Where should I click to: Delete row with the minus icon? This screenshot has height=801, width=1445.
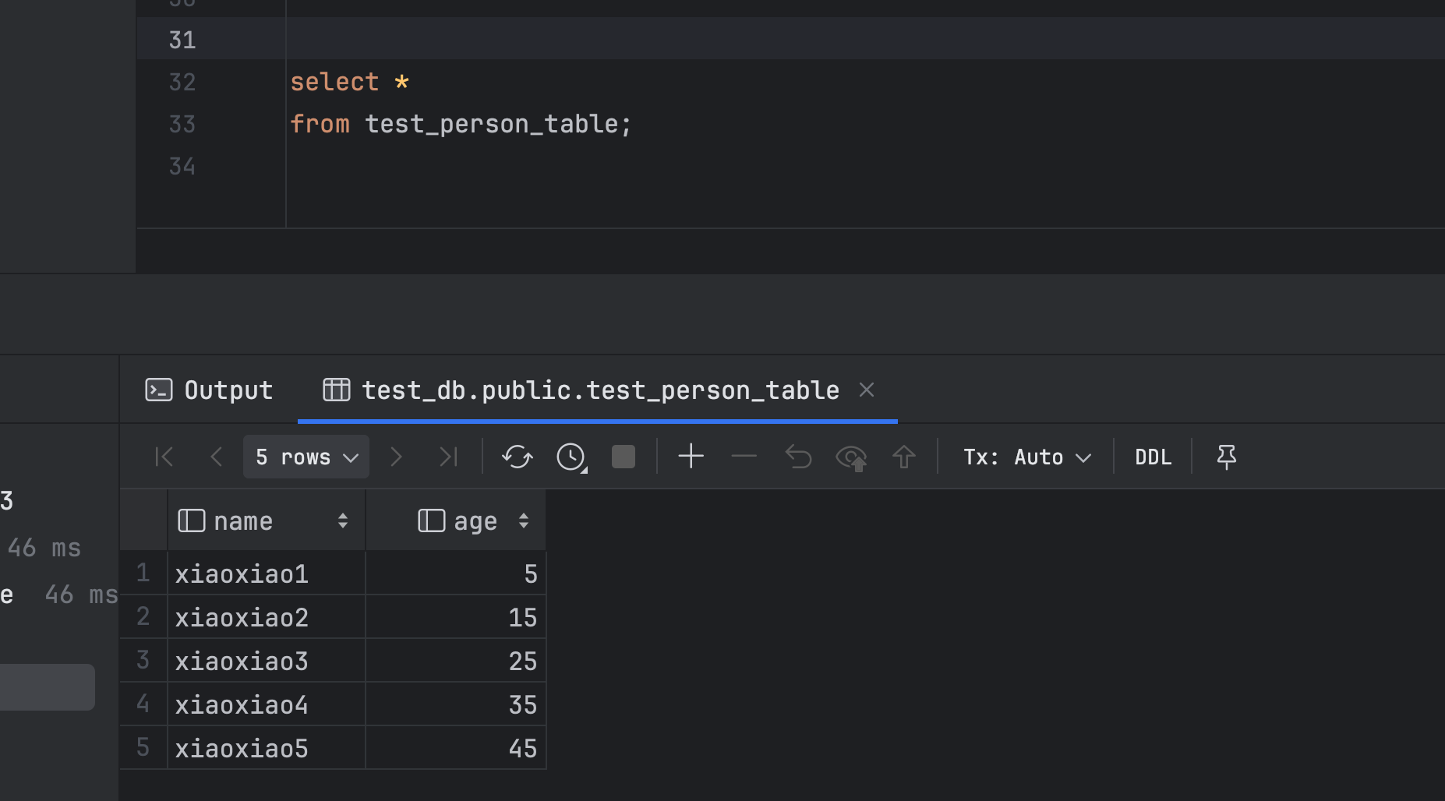[744, 457]
